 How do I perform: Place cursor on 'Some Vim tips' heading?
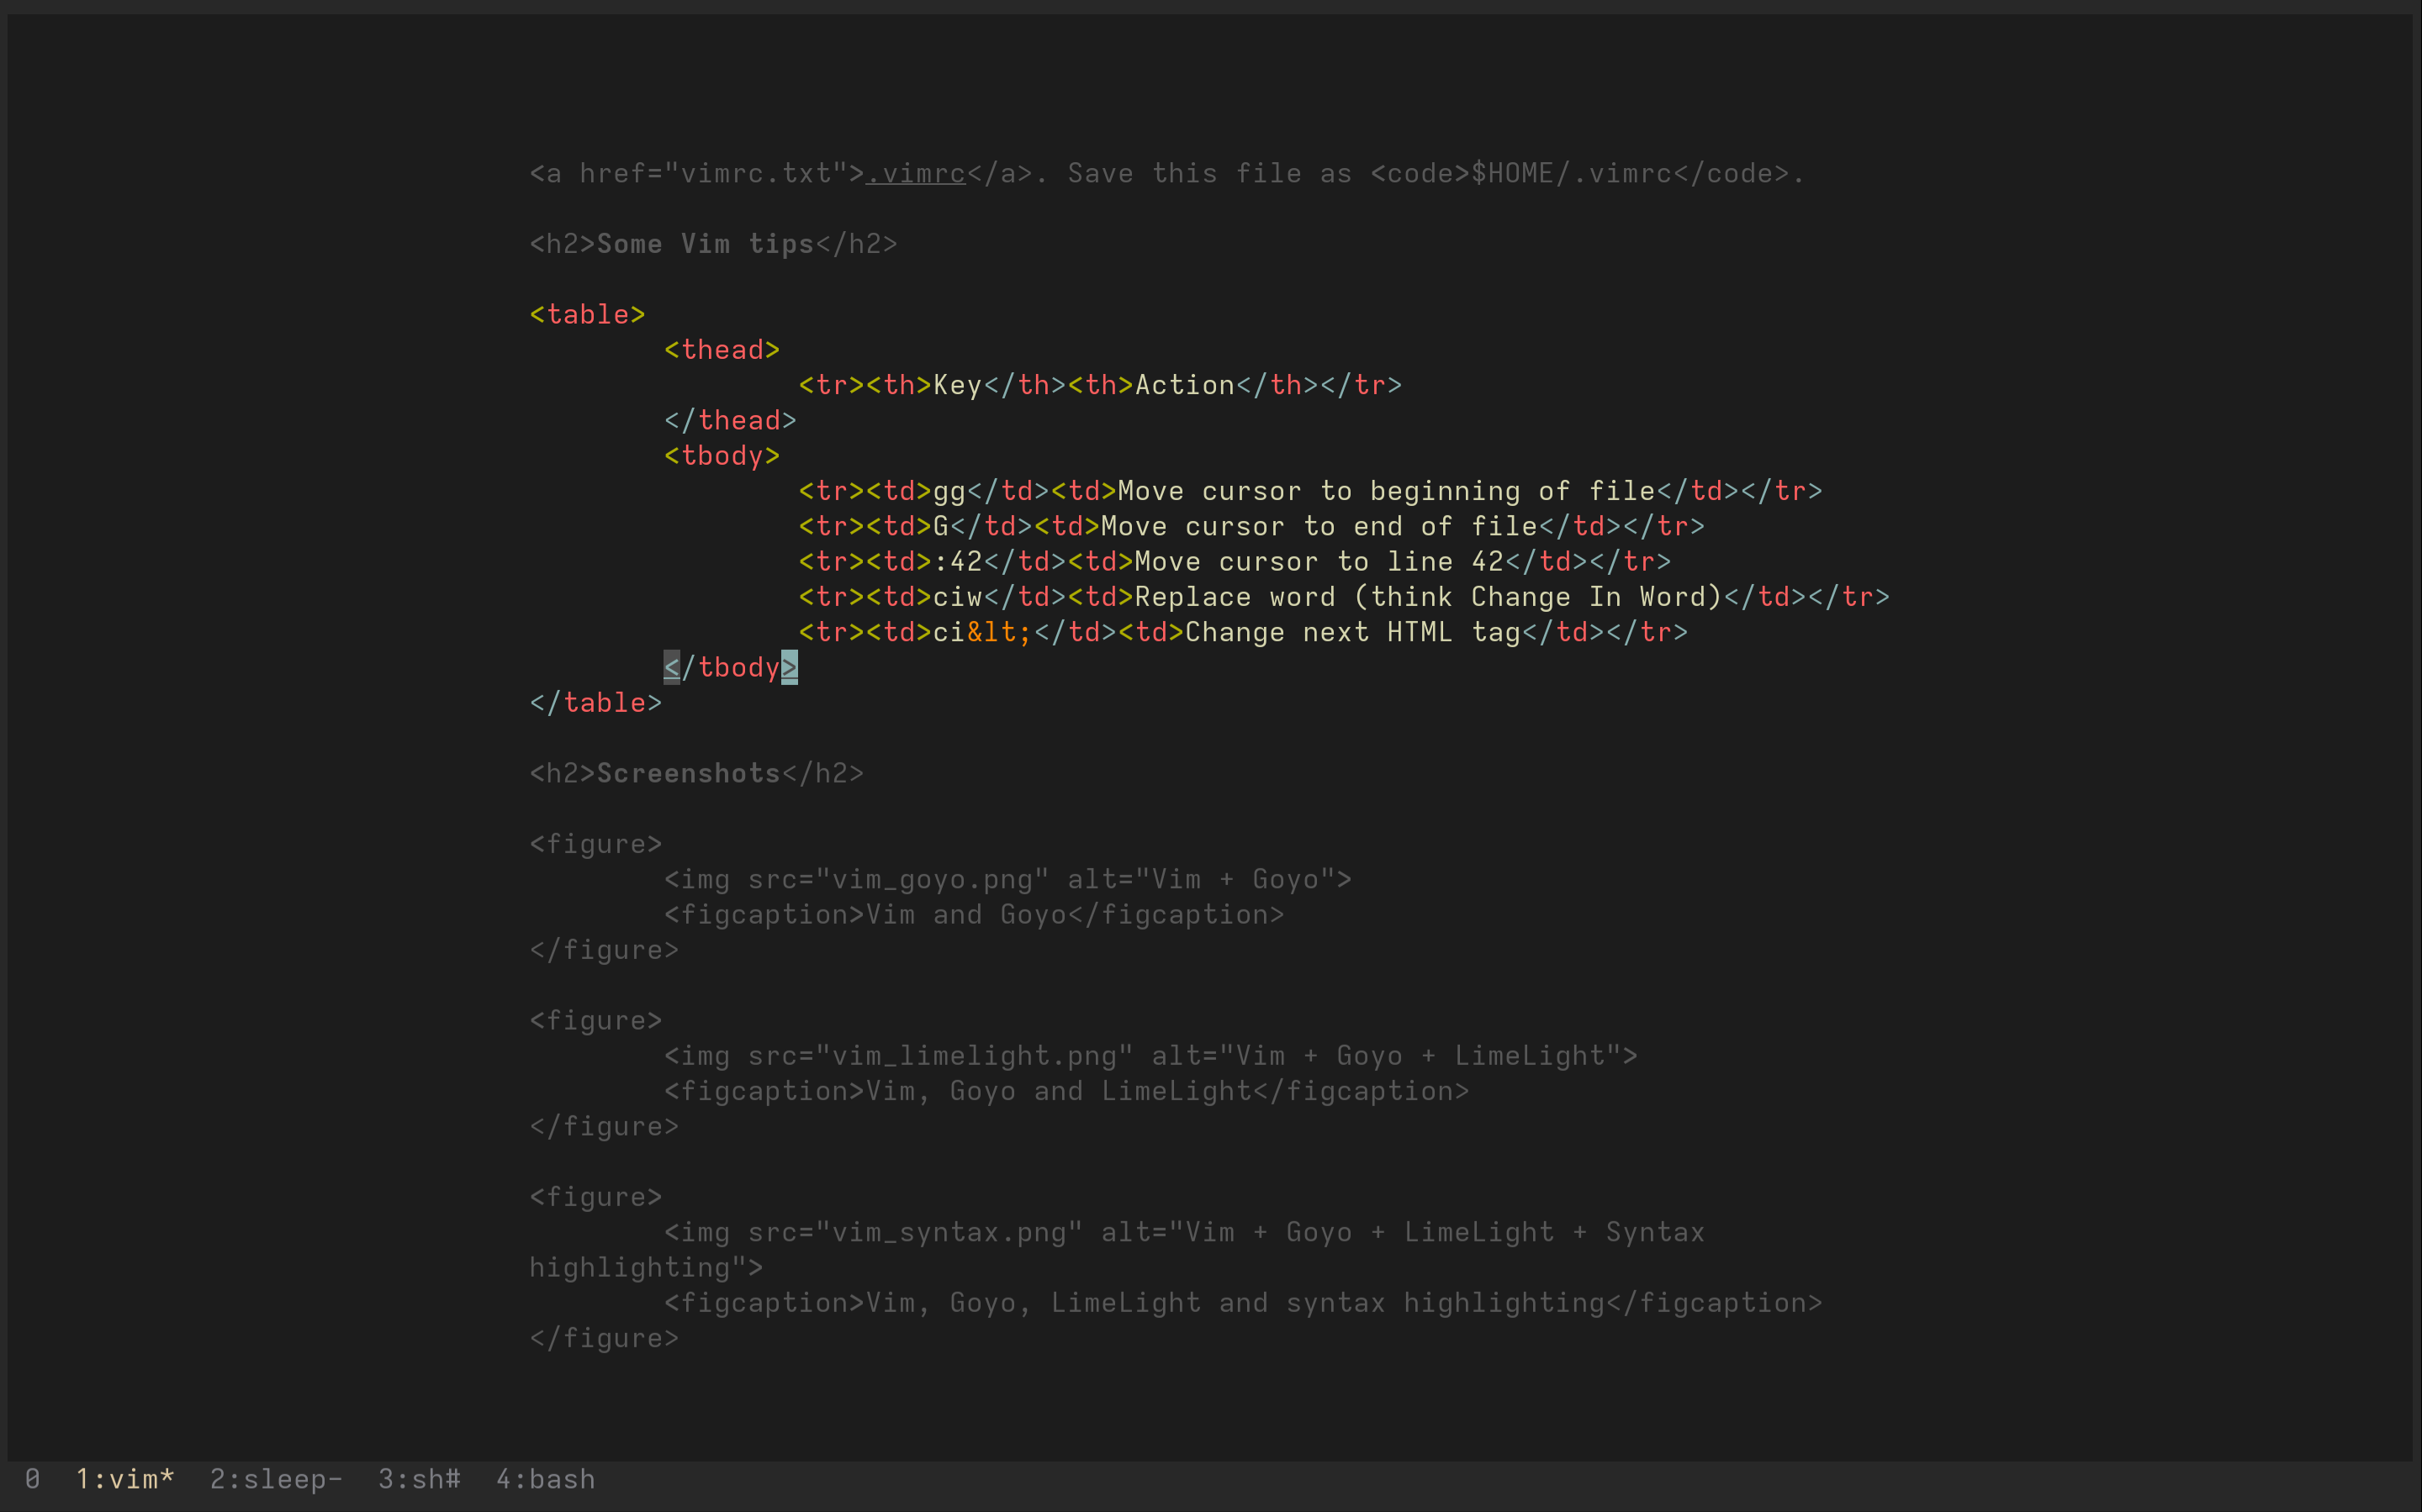706,244
